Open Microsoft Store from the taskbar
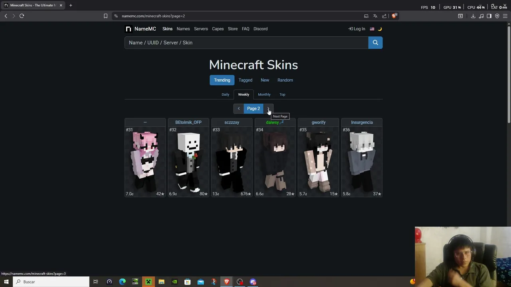This screenshot has width=511, height=287. pos(187,282)
